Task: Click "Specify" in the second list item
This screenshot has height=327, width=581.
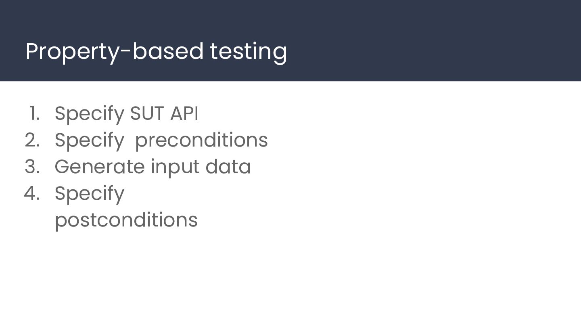Action: coord(89,140)
